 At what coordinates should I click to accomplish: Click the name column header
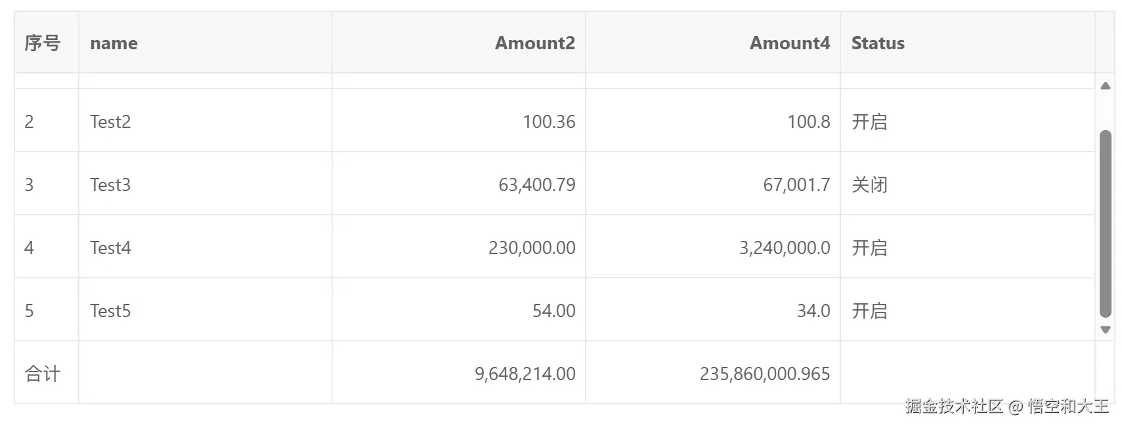pyautogui.click(x=114, y=43)
